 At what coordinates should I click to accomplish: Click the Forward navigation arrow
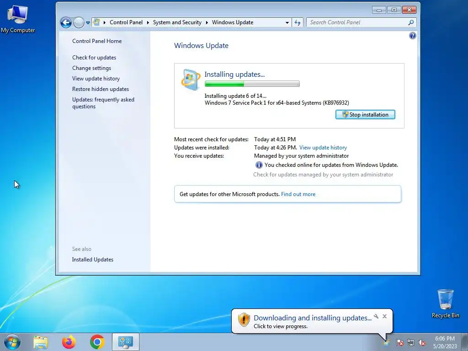tap(79, 22)
